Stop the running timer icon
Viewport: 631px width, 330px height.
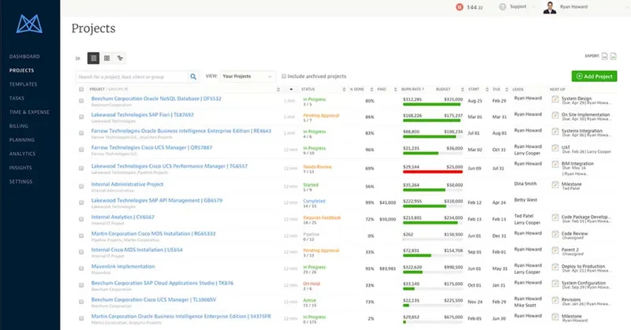coord(459,7)
